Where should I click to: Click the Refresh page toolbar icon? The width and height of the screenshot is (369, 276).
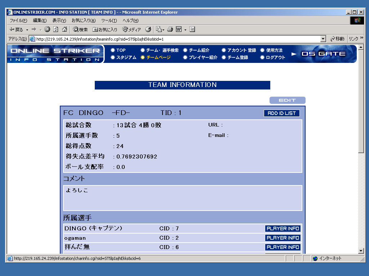[56, 29]
